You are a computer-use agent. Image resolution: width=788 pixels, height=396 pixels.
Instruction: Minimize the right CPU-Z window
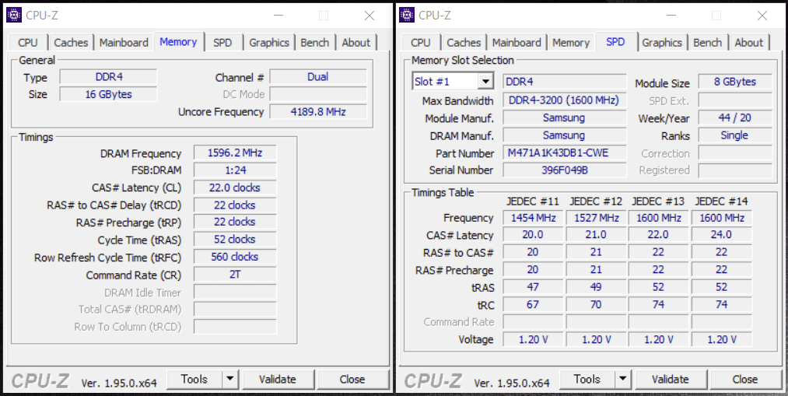(x=671, y=16)
